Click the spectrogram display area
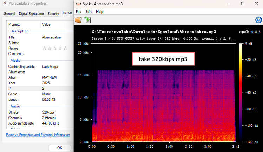The width and height of the screenshot is (263, 152). (x=164, y=93)
